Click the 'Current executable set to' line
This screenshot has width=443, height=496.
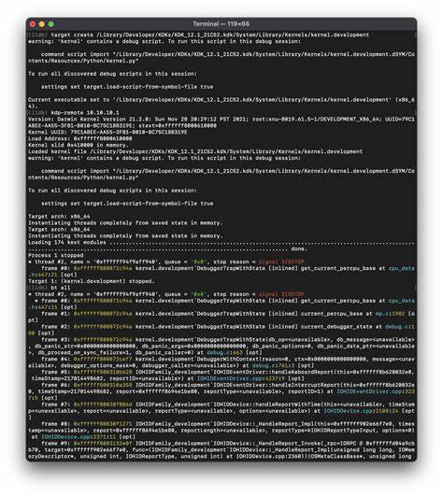tap(221, 103)
